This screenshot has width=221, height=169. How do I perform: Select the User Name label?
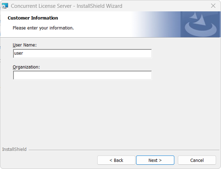pyautogui.click(x=25, y=45)
